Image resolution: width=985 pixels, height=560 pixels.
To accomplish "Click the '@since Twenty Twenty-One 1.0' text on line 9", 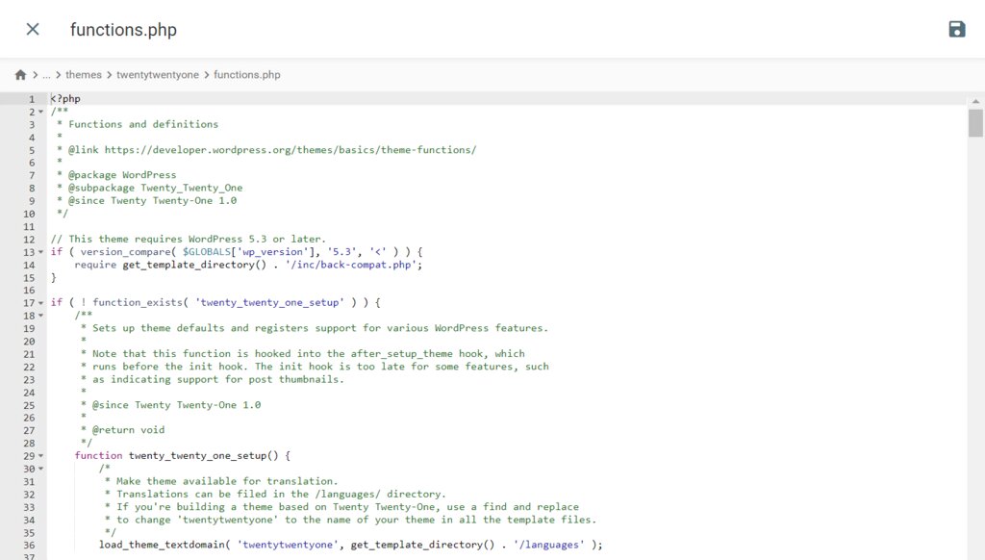I will coord(152,200).
